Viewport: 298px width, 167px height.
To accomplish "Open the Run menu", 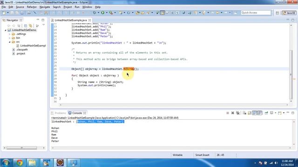I will tap(77, 7).
